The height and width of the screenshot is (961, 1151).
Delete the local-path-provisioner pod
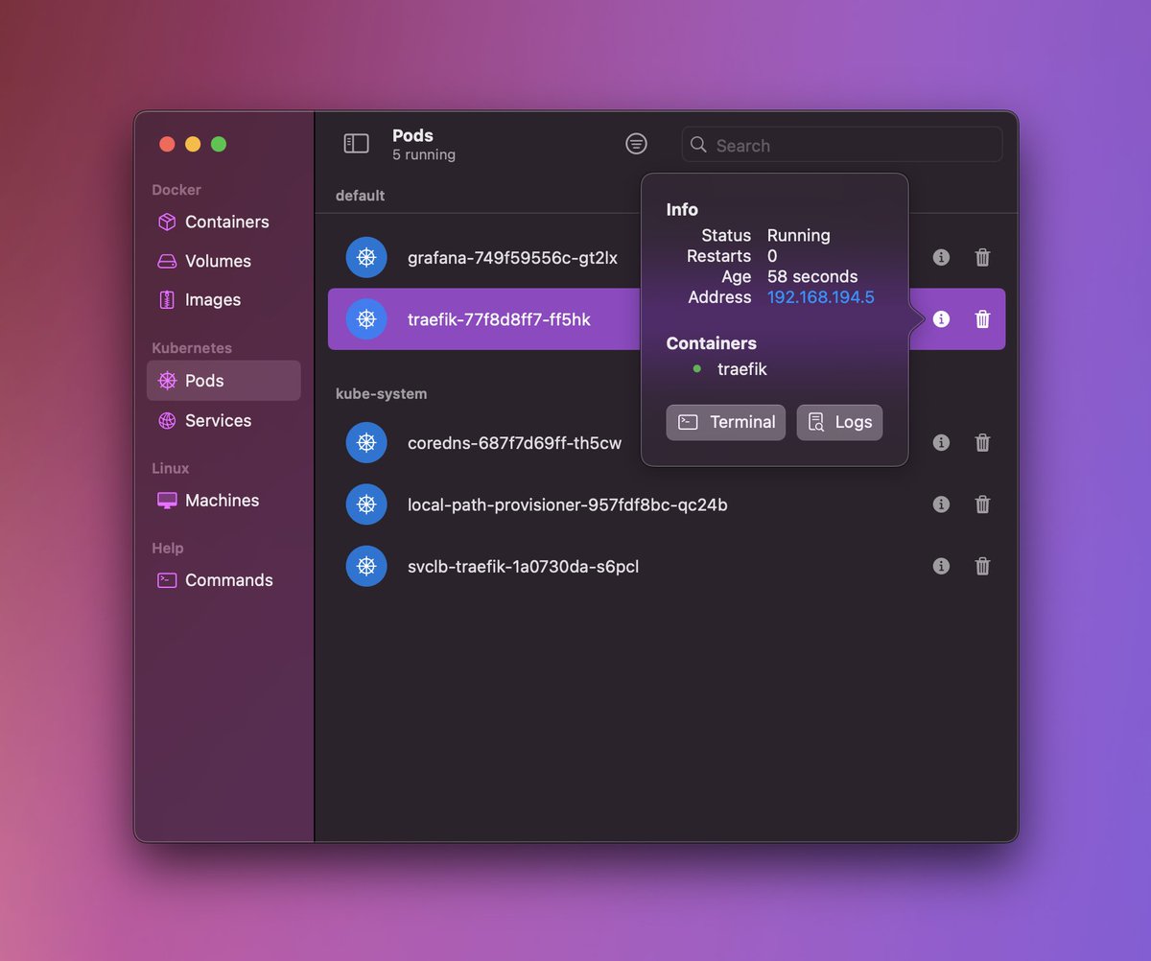pyautogui.click(x=982, y=504)
